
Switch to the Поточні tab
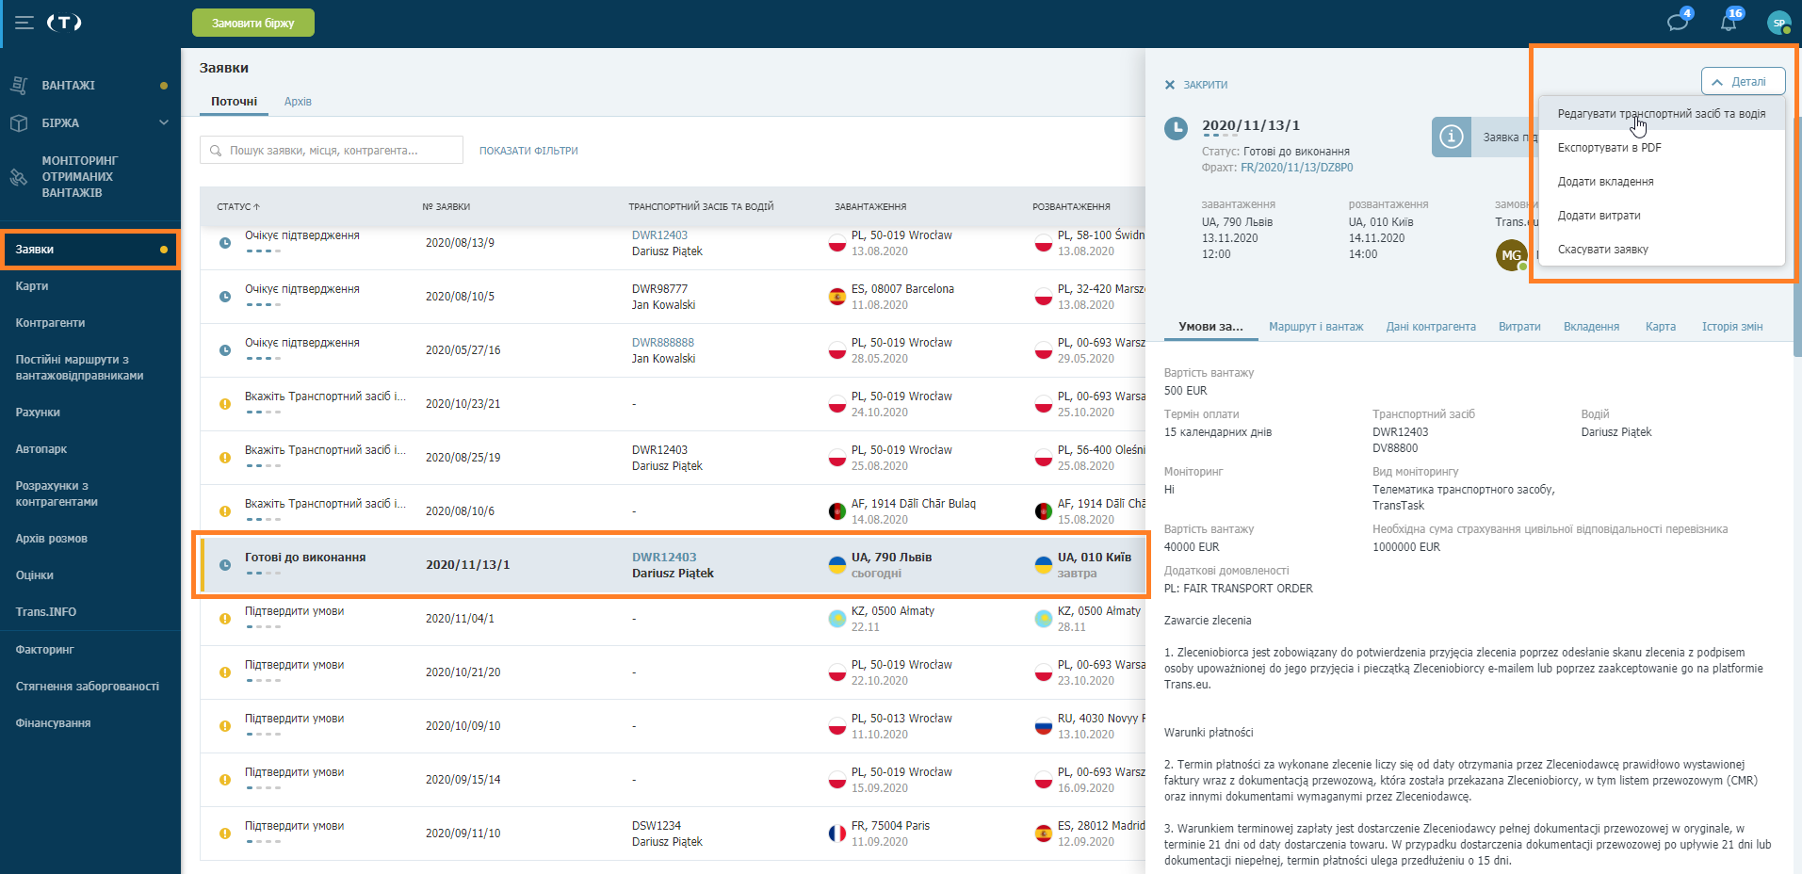click(x=234, y=102)
